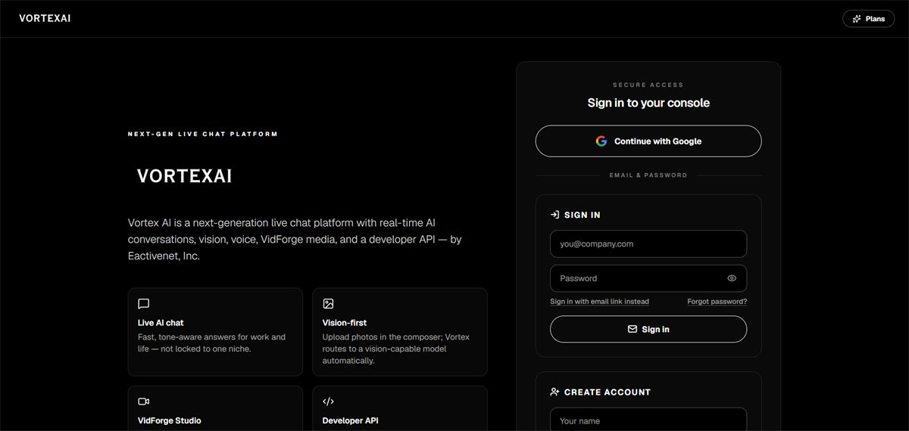Select the VidForge Studio card title
The height and width of the screenshot is (431, 909).
click(x=170, y=420)
